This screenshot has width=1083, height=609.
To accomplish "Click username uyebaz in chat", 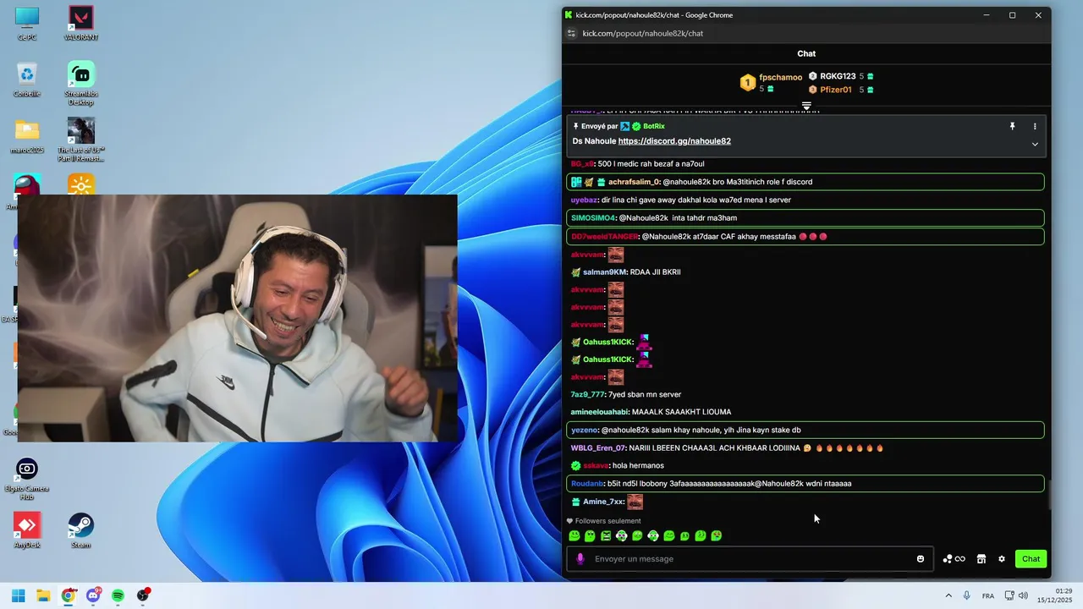I will pyautogui.click(x=584, y=200).
